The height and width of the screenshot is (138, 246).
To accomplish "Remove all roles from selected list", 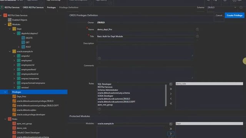I will coord(171,103).
